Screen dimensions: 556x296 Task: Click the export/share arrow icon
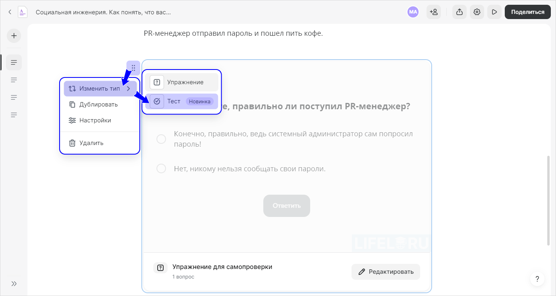tap(459, 12)
